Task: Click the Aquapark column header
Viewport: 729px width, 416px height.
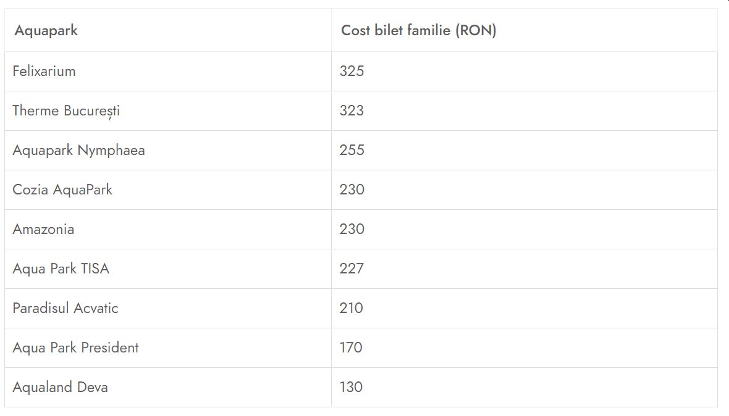Action: [46, 31]
